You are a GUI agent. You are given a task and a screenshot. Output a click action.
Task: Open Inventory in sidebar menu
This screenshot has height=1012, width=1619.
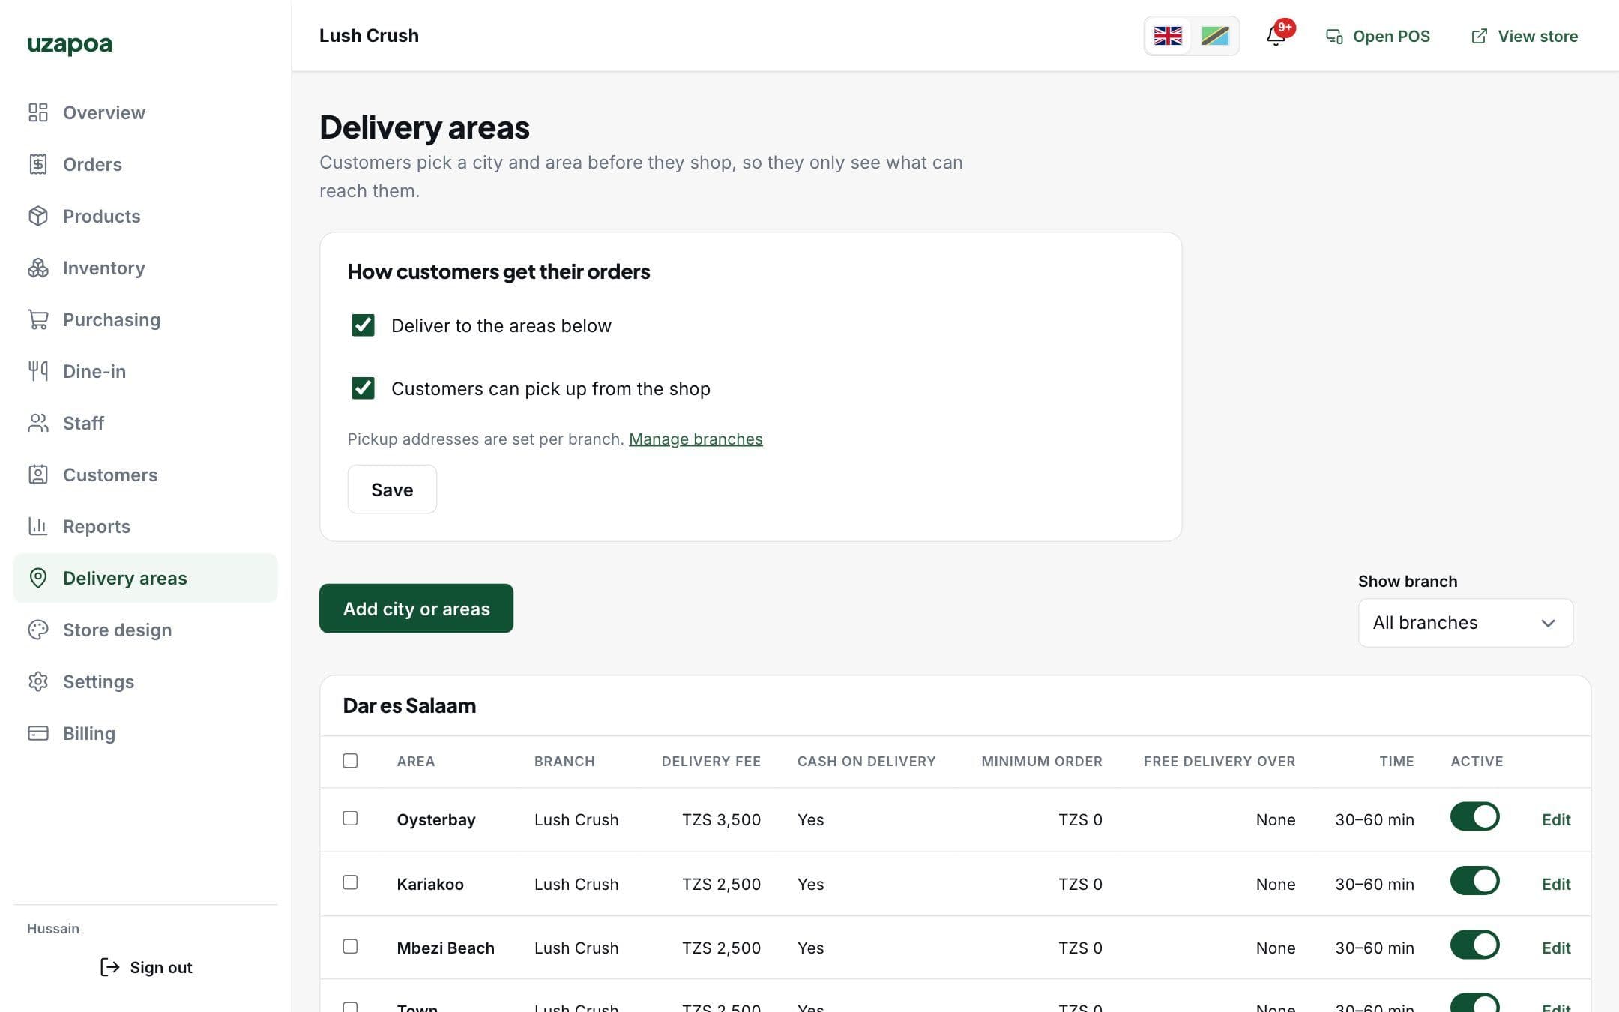[x=145, y=268]
